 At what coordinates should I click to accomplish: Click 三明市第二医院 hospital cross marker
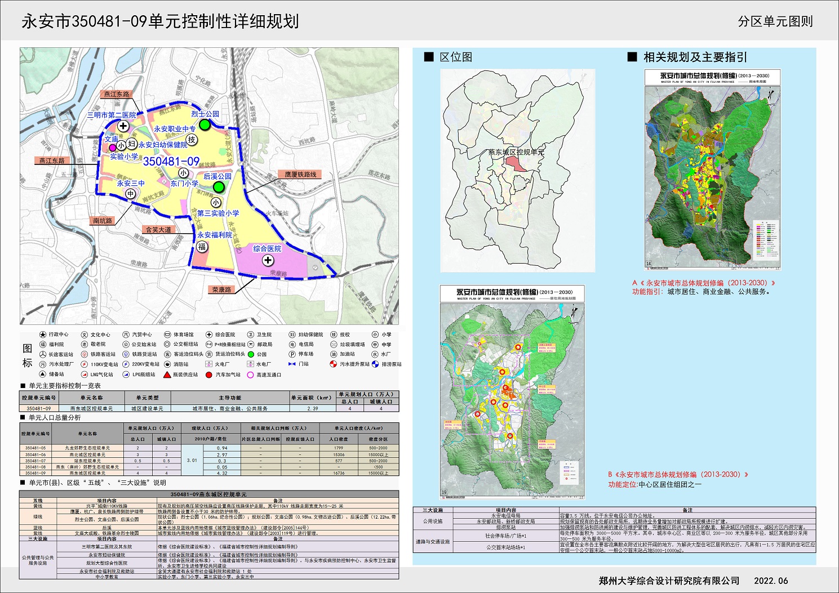click(x=123, y=126)
